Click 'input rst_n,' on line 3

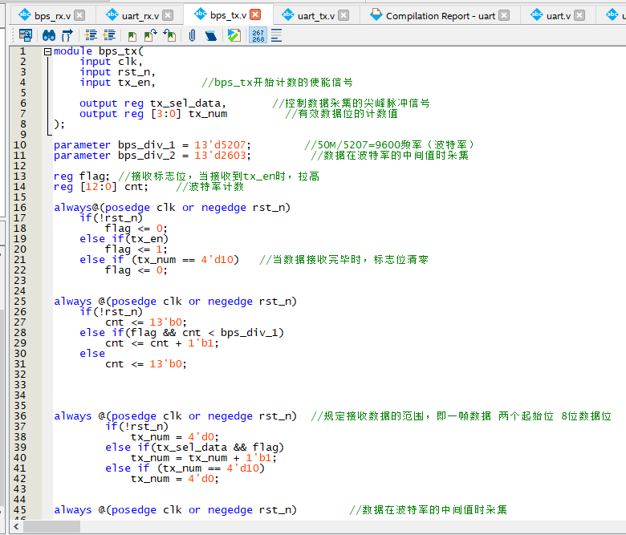[117, 72]
